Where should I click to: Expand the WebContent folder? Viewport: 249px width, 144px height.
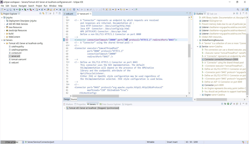[x=4, y=37]
